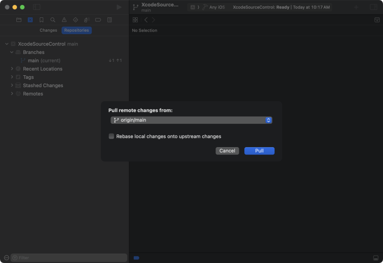
Task: Click the branch icon beside XcodeSource title
Action: tap(136, 7)
